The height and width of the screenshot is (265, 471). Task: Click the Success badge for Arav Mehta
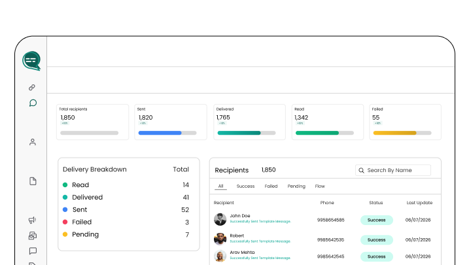[x=376, y=256]
